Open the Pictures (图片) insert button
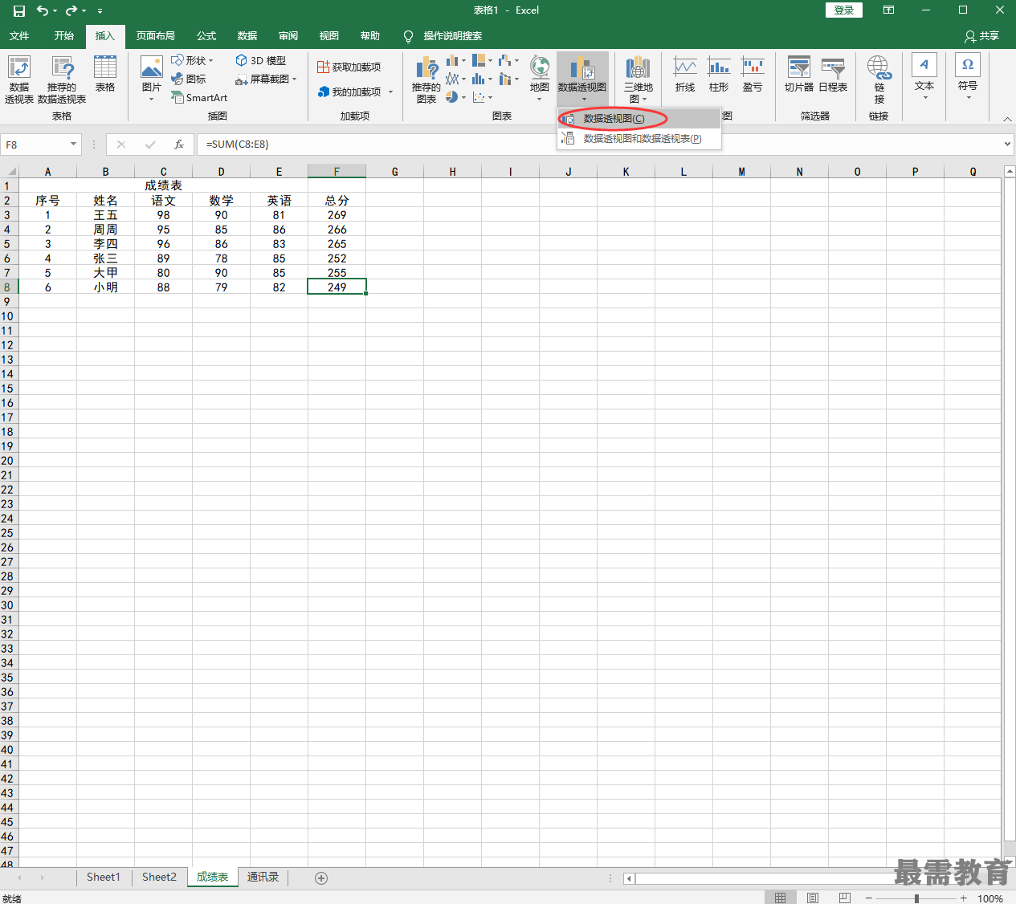 pos(152,79)
